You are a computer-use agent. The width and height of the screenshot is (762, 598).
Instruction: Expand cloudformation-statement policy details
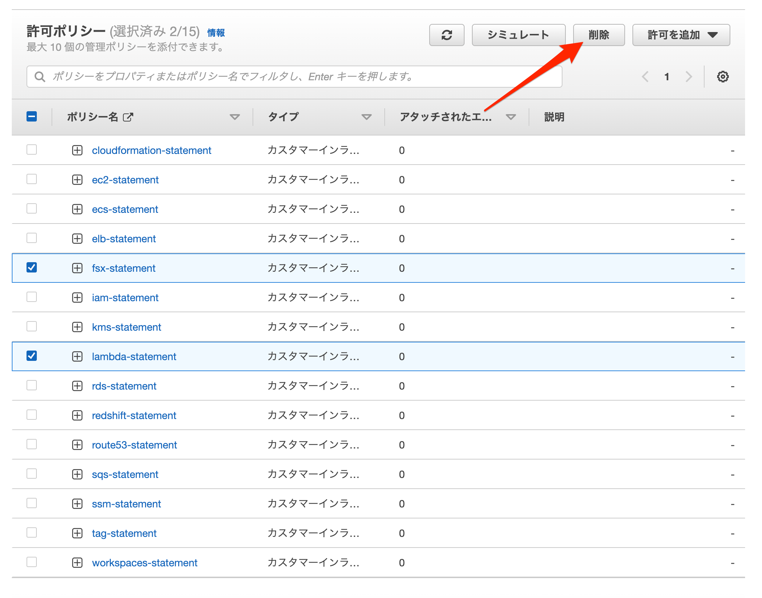point(77,150)
